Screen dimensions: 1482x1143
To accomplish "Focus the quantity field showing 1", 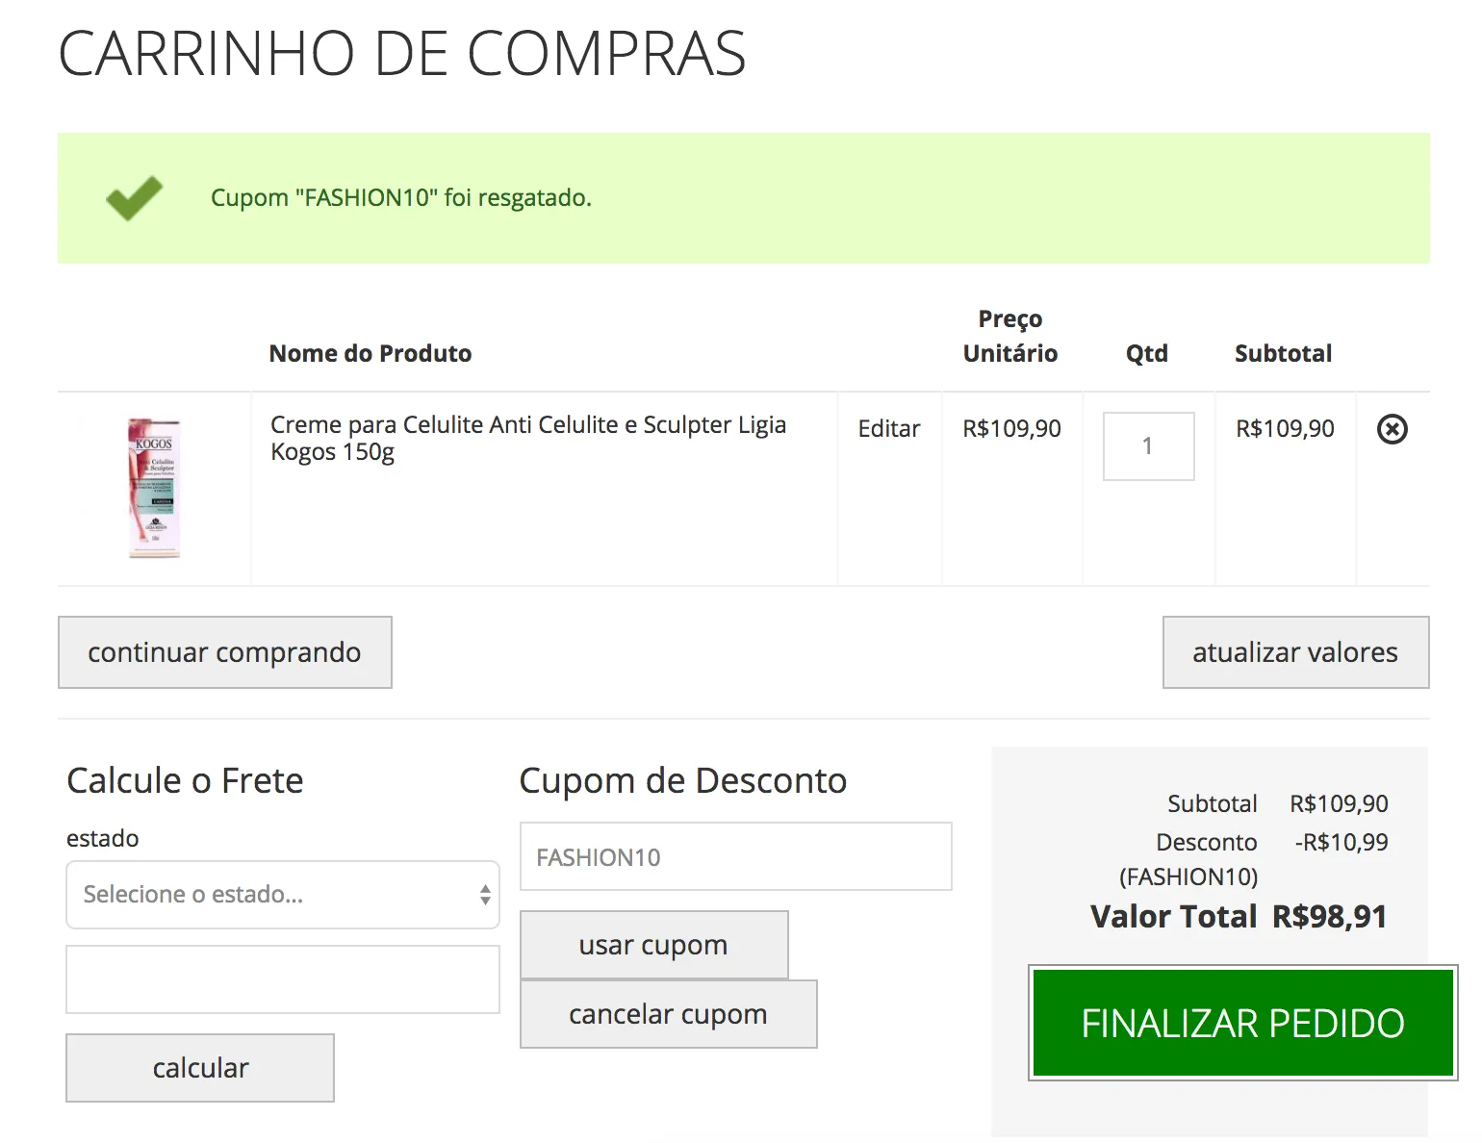I will (1148, 446).
